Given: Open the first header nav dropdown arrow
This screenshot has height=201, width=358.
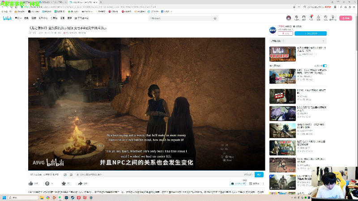Looking at the screenshot, I should coord(21,18).
